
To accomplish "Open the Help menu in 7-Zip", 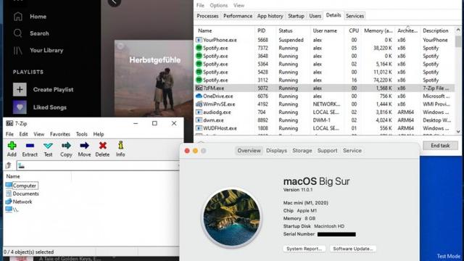I will 99,134.
